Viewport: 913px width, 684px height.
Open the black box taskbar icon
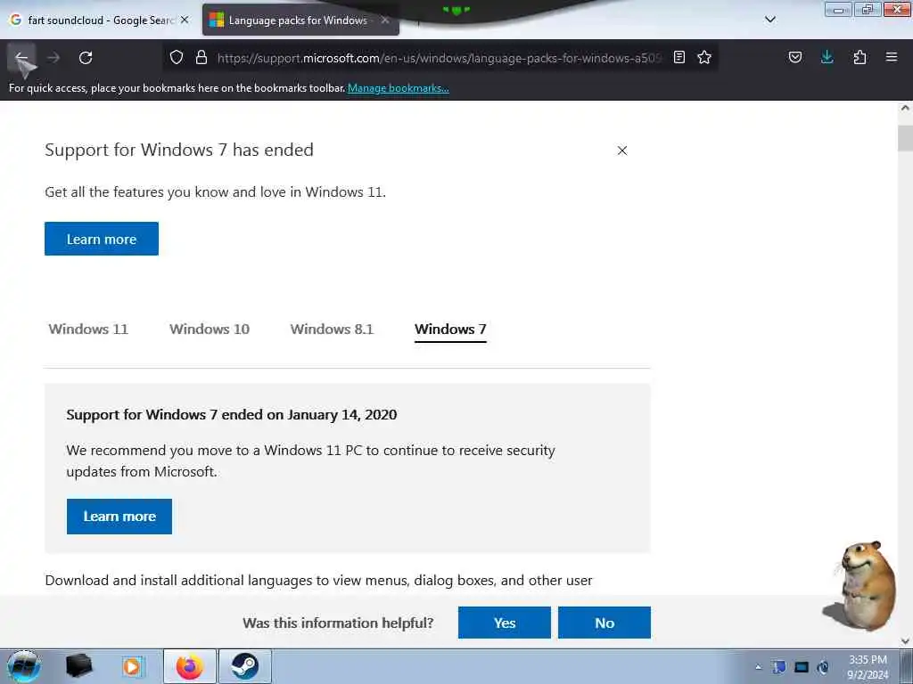coord(78,666)
